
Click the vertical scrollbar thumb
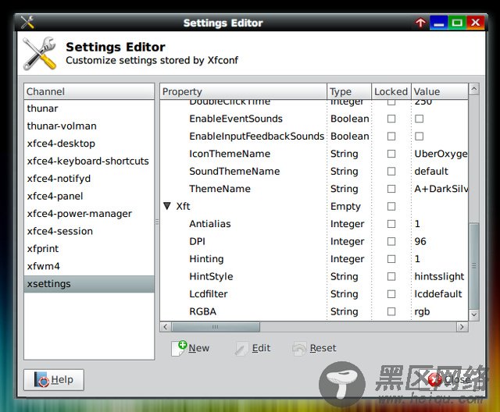(474, 266)
